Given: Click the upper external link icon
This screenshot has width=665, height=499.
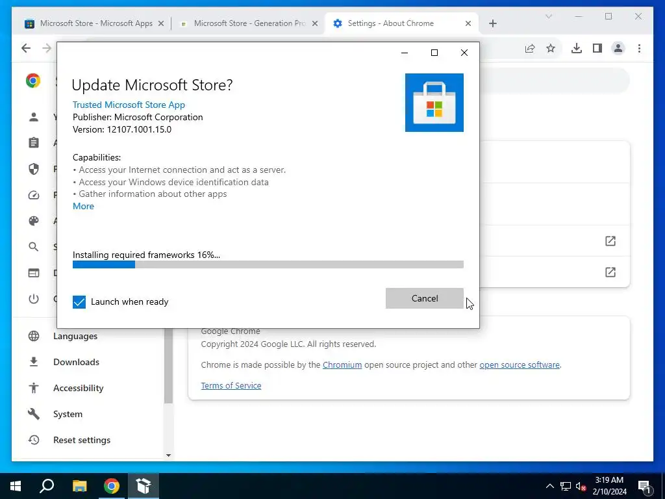Looking at the screenshot, I should click(x=610, y=241).
